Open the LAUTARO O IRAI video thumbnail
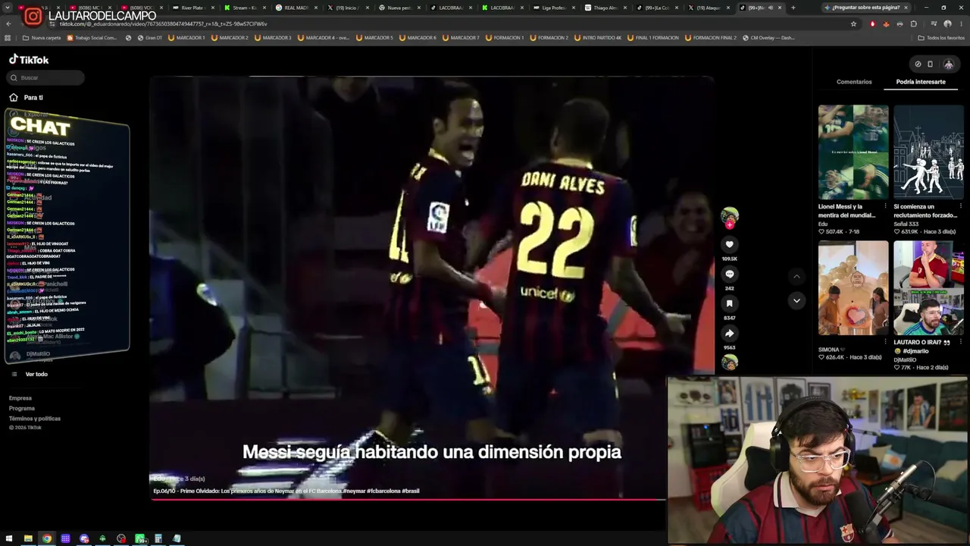Viewport: 970px width, 546px height. (x=928, y=288)
